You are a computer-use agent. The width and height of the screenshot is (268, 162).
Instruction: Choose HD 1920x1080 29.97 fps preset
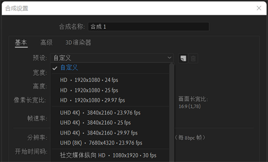pos(110,100)
